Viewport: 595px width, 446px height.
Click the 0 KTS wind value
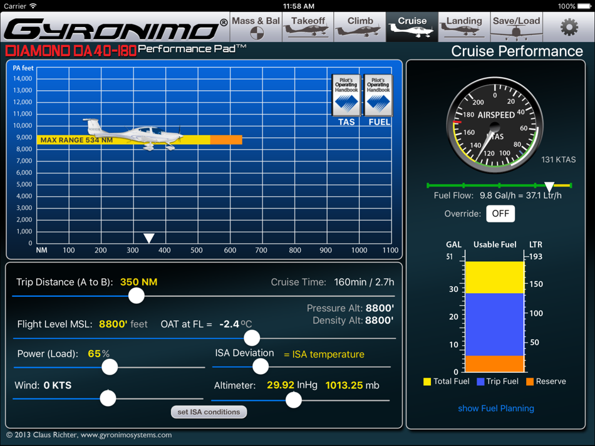pos(57,385)
